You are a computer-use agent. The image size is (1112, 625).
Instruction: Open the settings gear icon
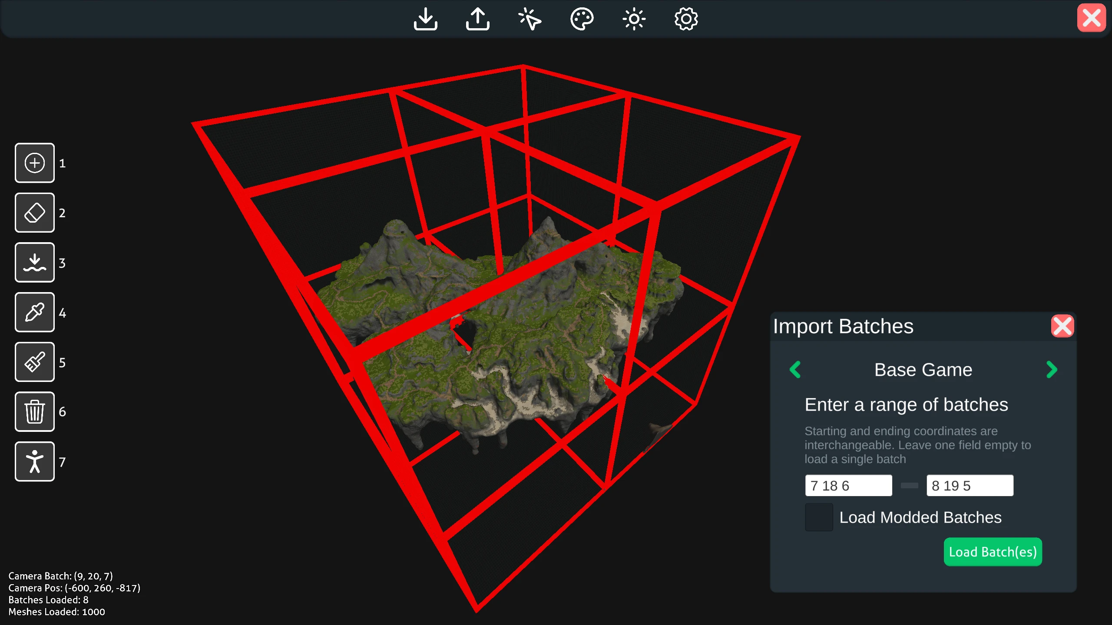686,19
